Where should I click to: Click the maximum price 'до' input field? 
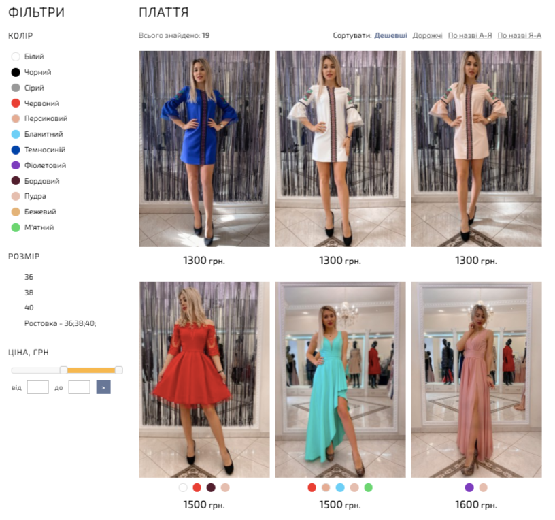[79, 387]
